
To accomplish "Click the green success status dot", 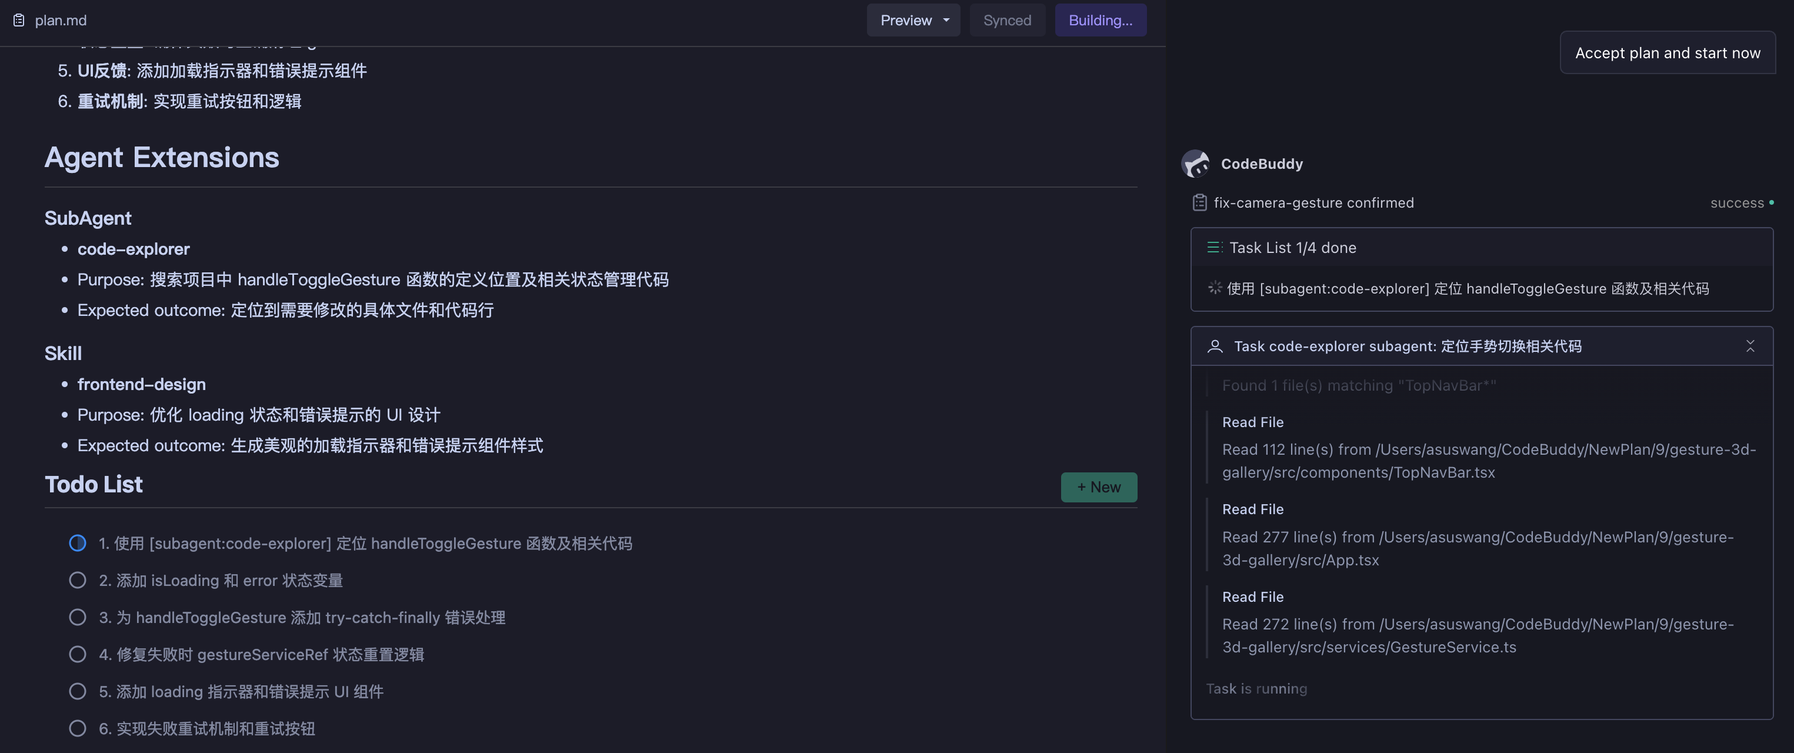I will click(x=1771, y=203).
